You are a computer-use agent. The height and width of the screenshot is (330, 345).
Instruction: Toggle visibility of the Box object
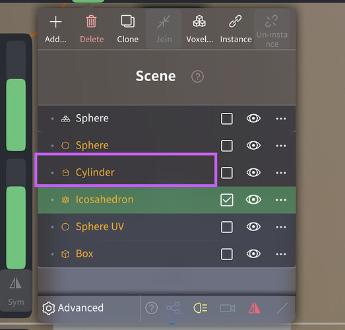[253, 253]
